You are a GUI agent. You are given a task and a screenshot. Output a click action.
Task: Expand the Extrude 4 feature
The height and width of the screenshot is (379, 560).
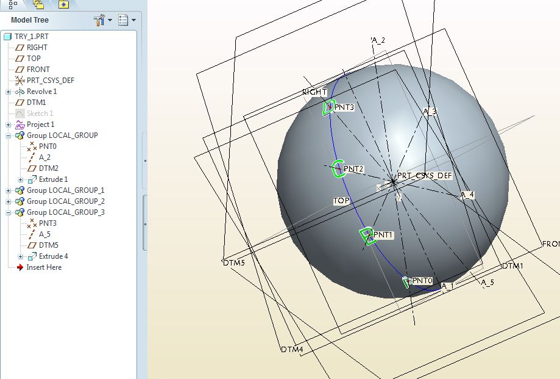click(20, 257)
